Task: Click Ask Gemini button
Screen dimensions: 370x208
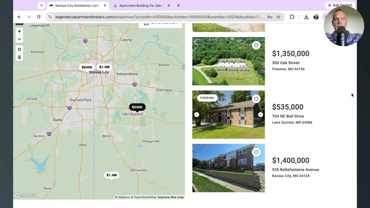Action: 339,5
